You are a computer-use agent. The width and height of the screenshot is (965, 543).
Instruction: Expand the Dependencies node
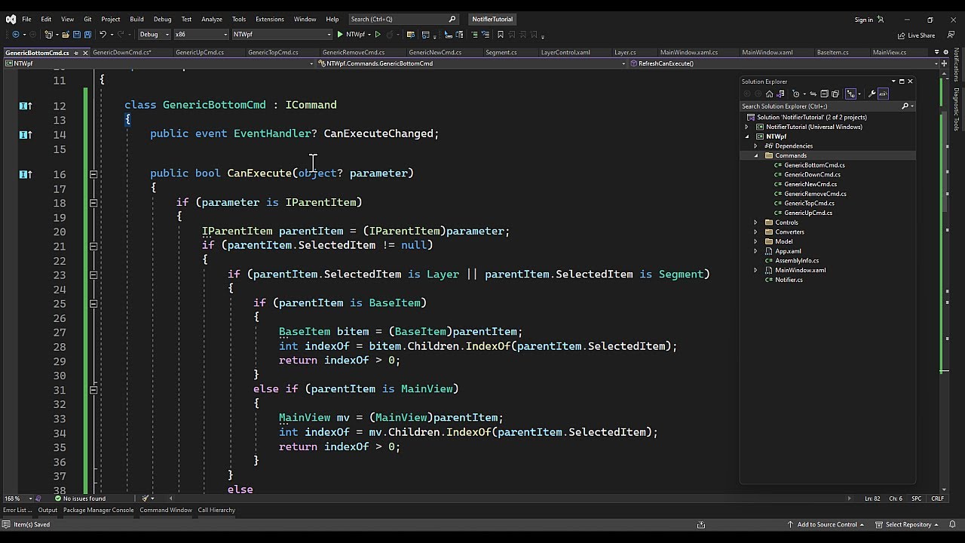click(756, 146)
